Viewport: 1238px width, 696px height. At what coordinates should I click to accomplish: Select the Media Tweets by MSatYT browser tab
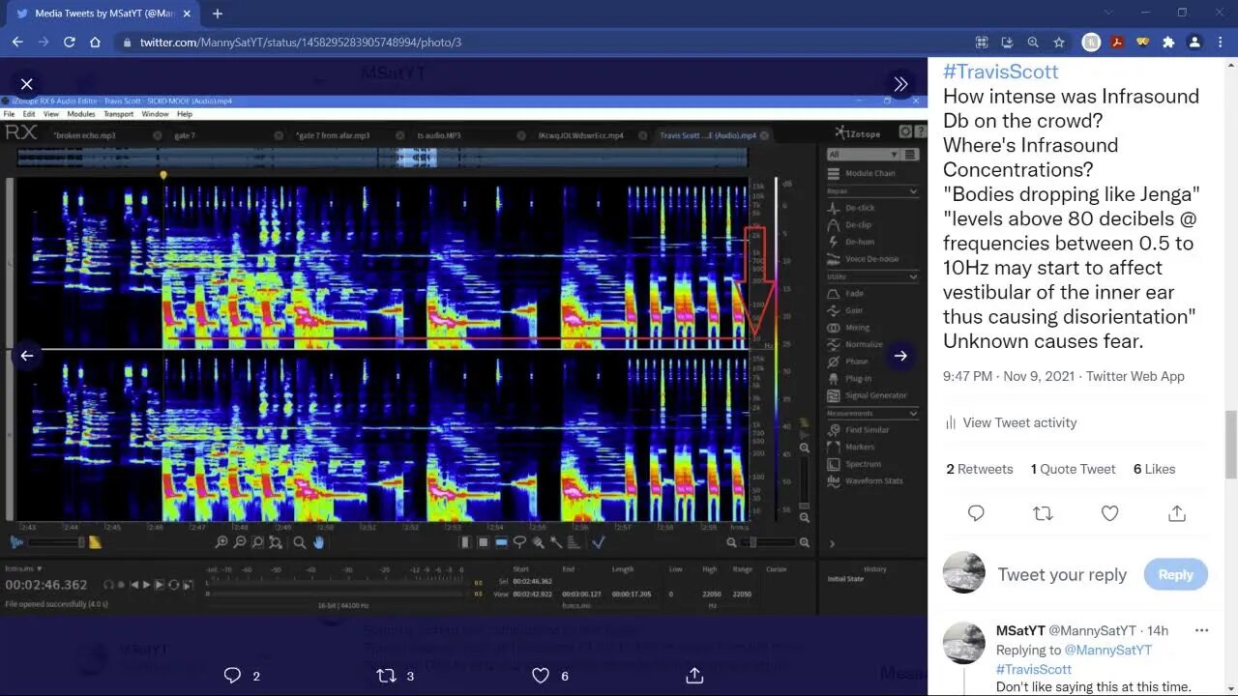tap(101, 14)
